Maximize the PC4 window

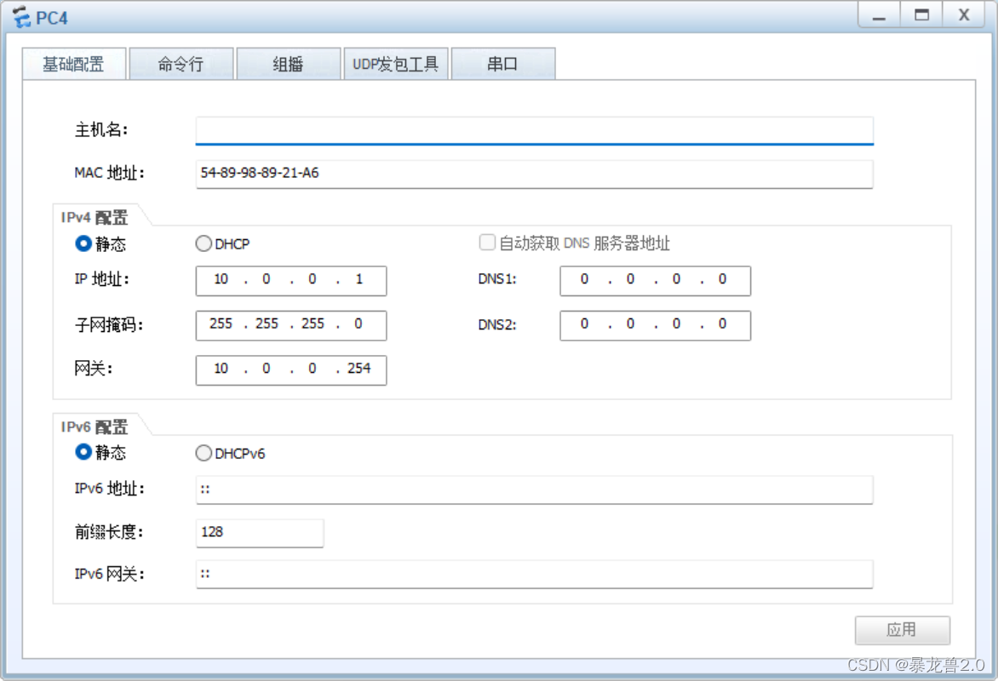[921, 15]
